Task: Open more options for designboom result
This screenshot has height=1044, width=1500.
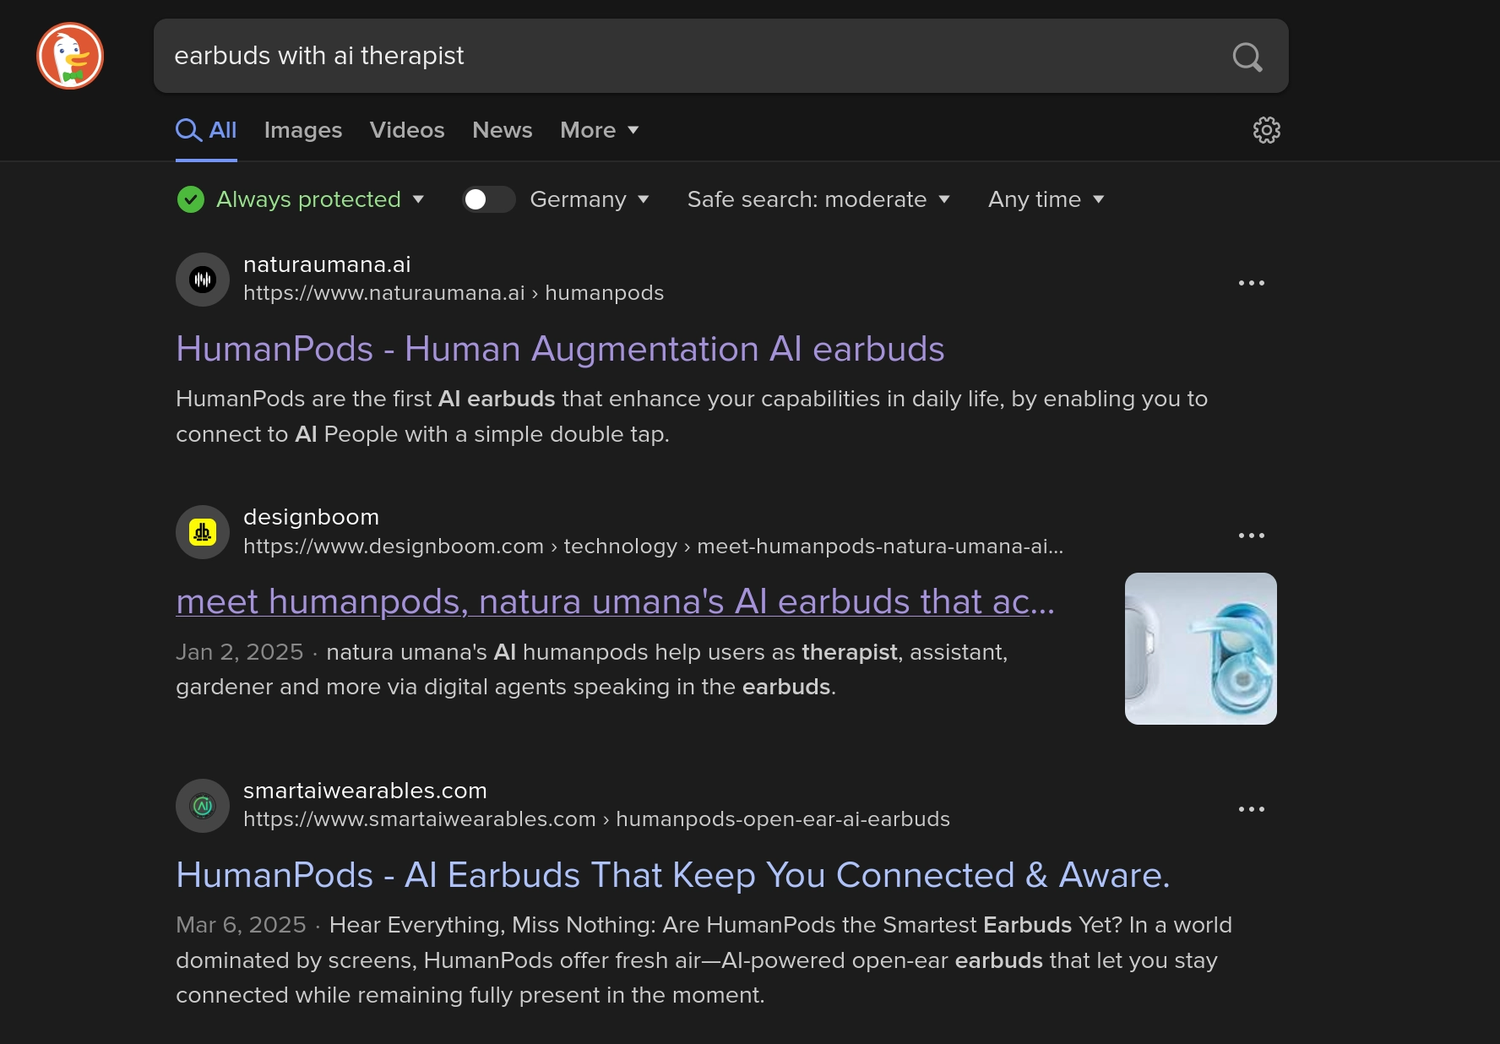Action: tap(1251, 536)
